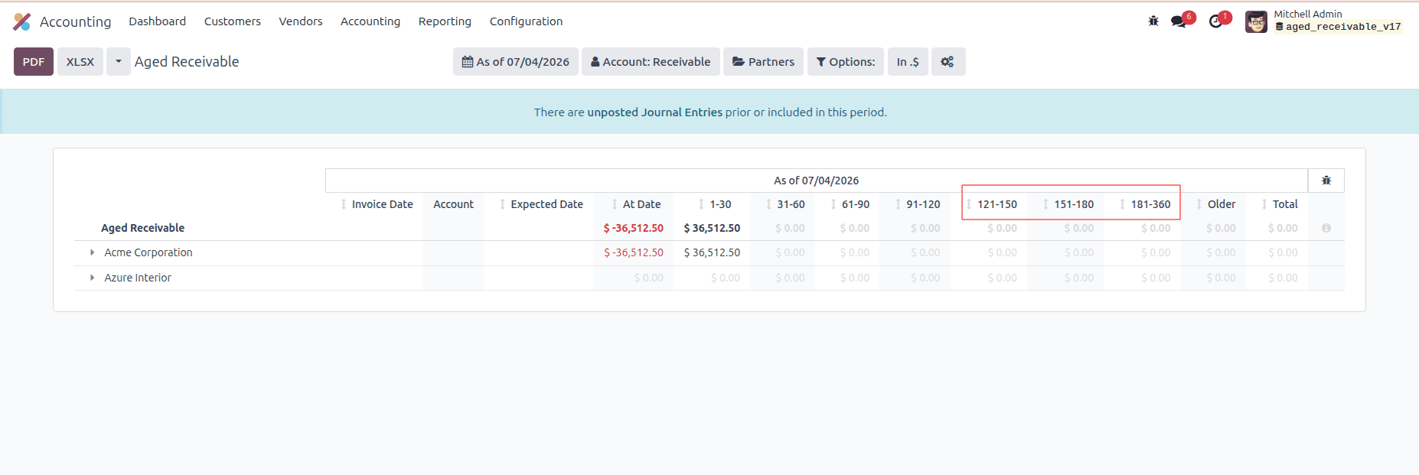The height and width of the screenshot is (475, 1419).
Task: Click the bug icon beside the As of header
Action: 1326,181
